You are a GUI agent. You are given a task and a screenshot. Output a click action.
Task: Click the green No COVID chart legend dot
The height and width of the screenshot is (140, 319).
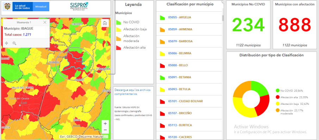click(x=277, y=91)
